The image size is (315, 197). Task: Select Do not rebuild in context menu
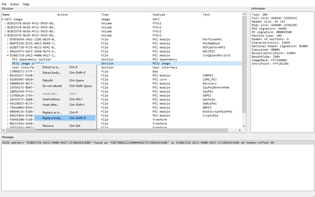65,86
